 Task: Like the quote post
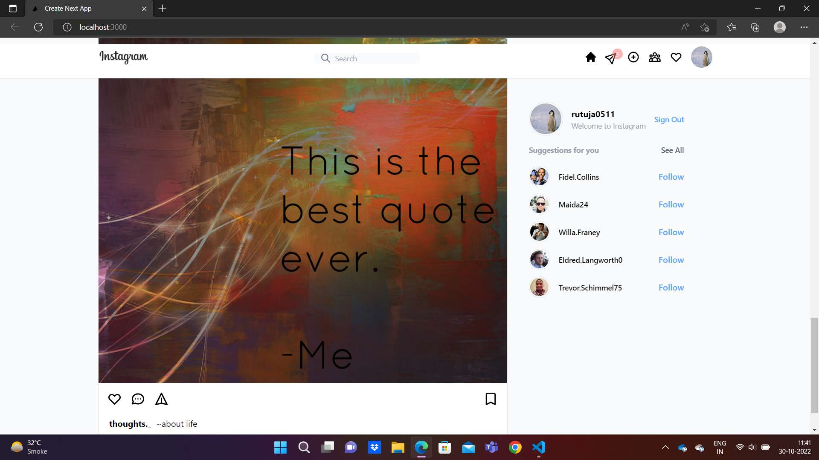114,399
